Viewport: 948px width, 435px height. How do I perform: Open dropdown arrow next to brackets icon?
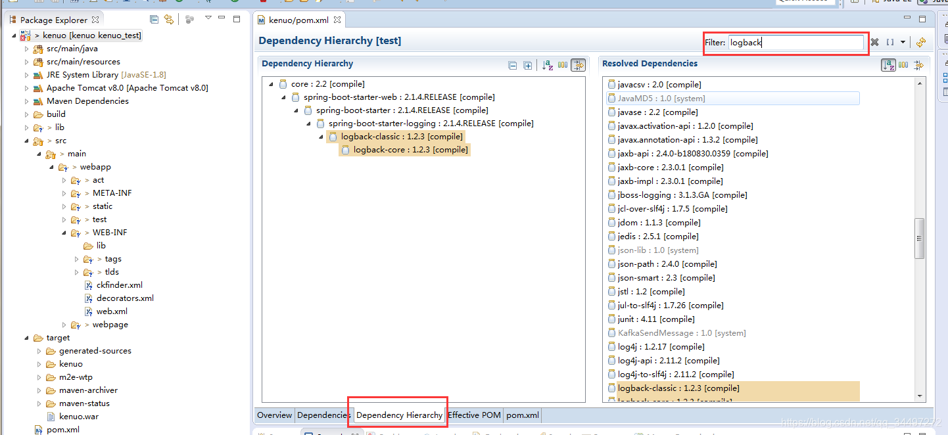click(x=903, y=43)
